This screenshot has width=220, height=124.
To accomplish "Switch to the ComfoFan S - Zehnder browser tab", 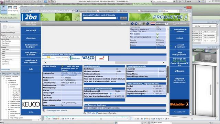I will tap(107, 11).
